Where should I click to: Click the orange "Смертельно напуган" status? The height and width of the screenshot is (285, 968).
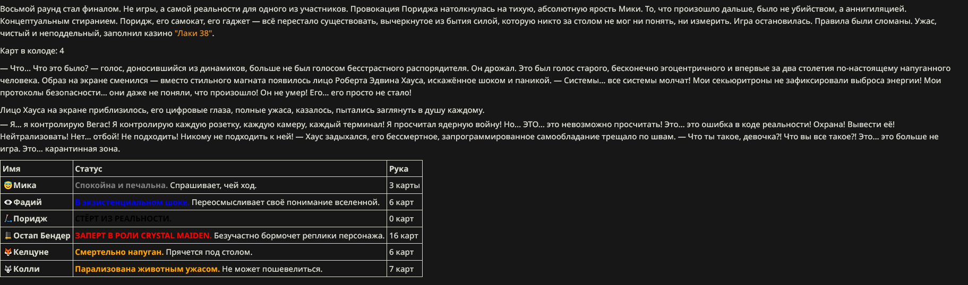(119, 252)
